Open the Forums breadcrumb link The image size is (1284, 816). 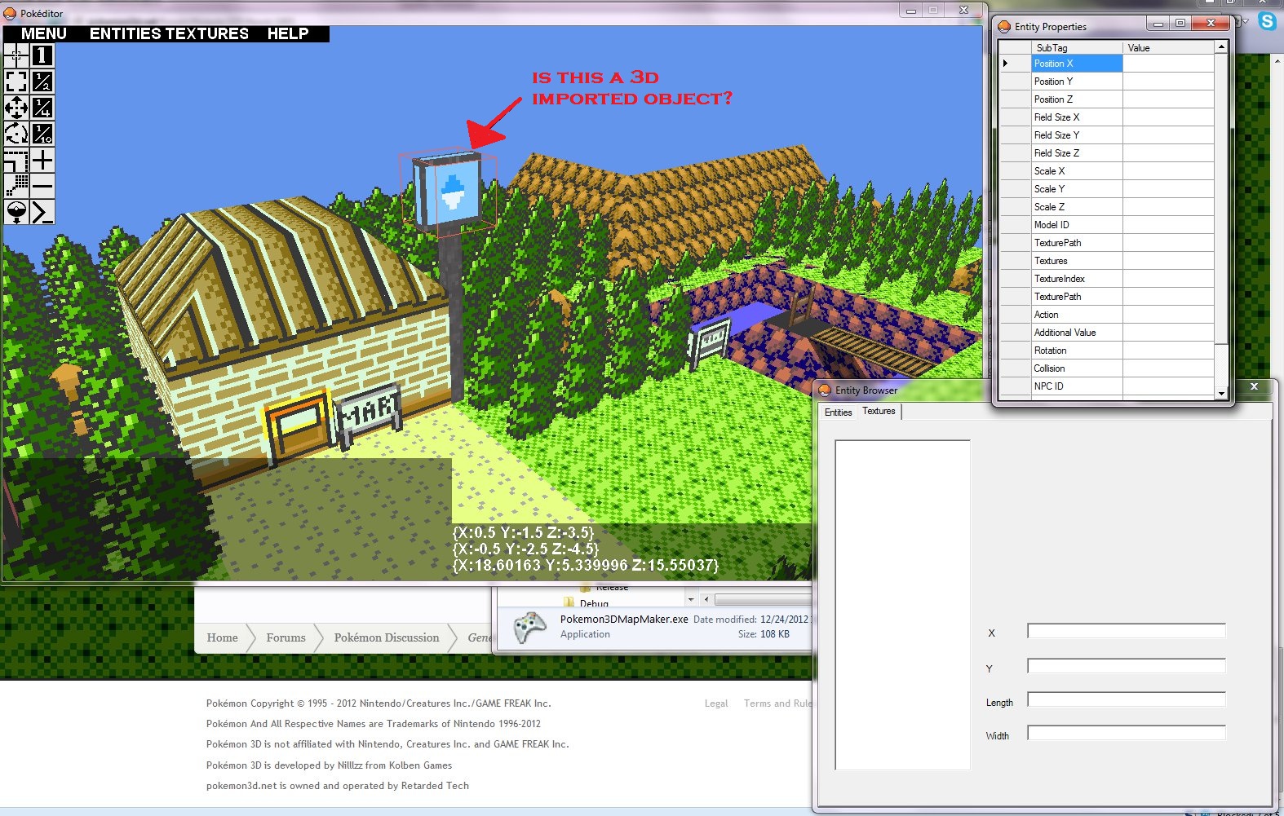coord(286,637)
